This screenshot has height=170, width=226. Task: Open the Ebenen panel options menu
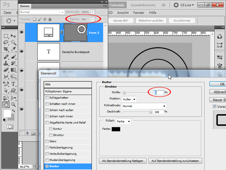pyautogui.click(x=105, y=6)
